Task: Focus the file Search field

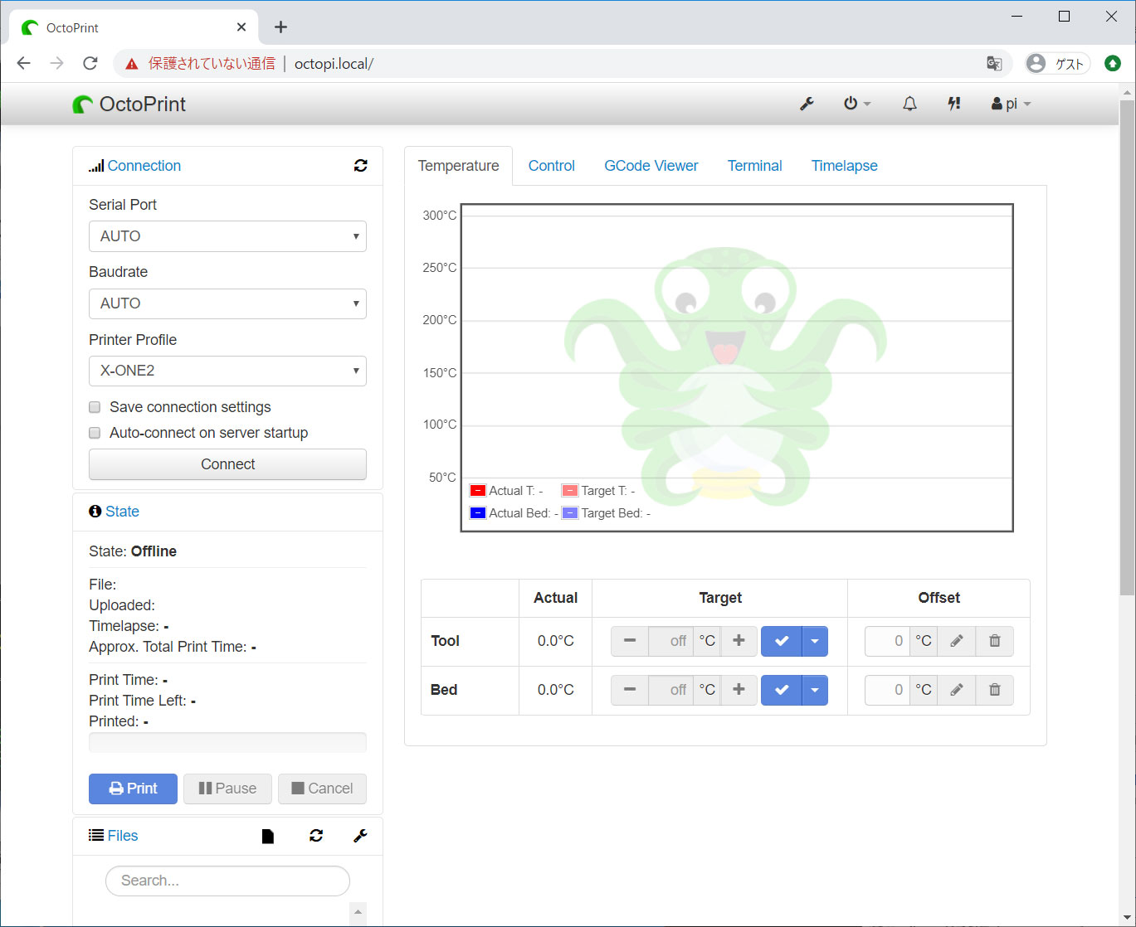Action: 227,881
